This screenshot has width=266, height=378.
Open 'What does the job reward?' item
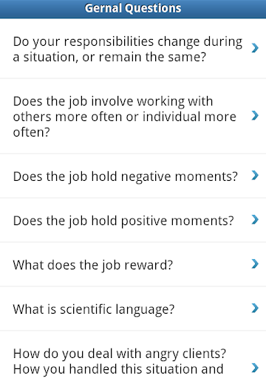(x=133, y=264)
